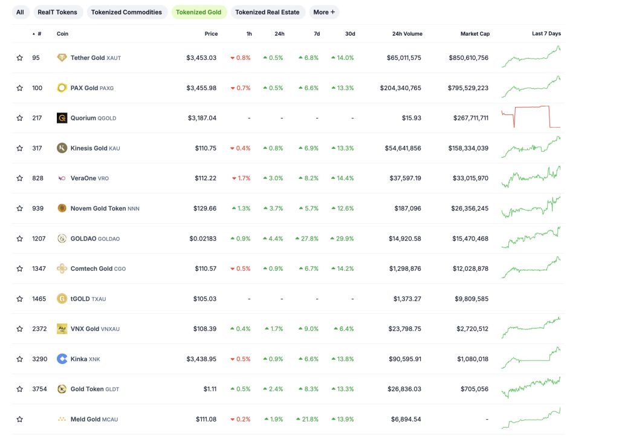The height and width of the screenshot is (436, 619).
Task: Open the Kinka XNK link
Action: tap(85, 359)
